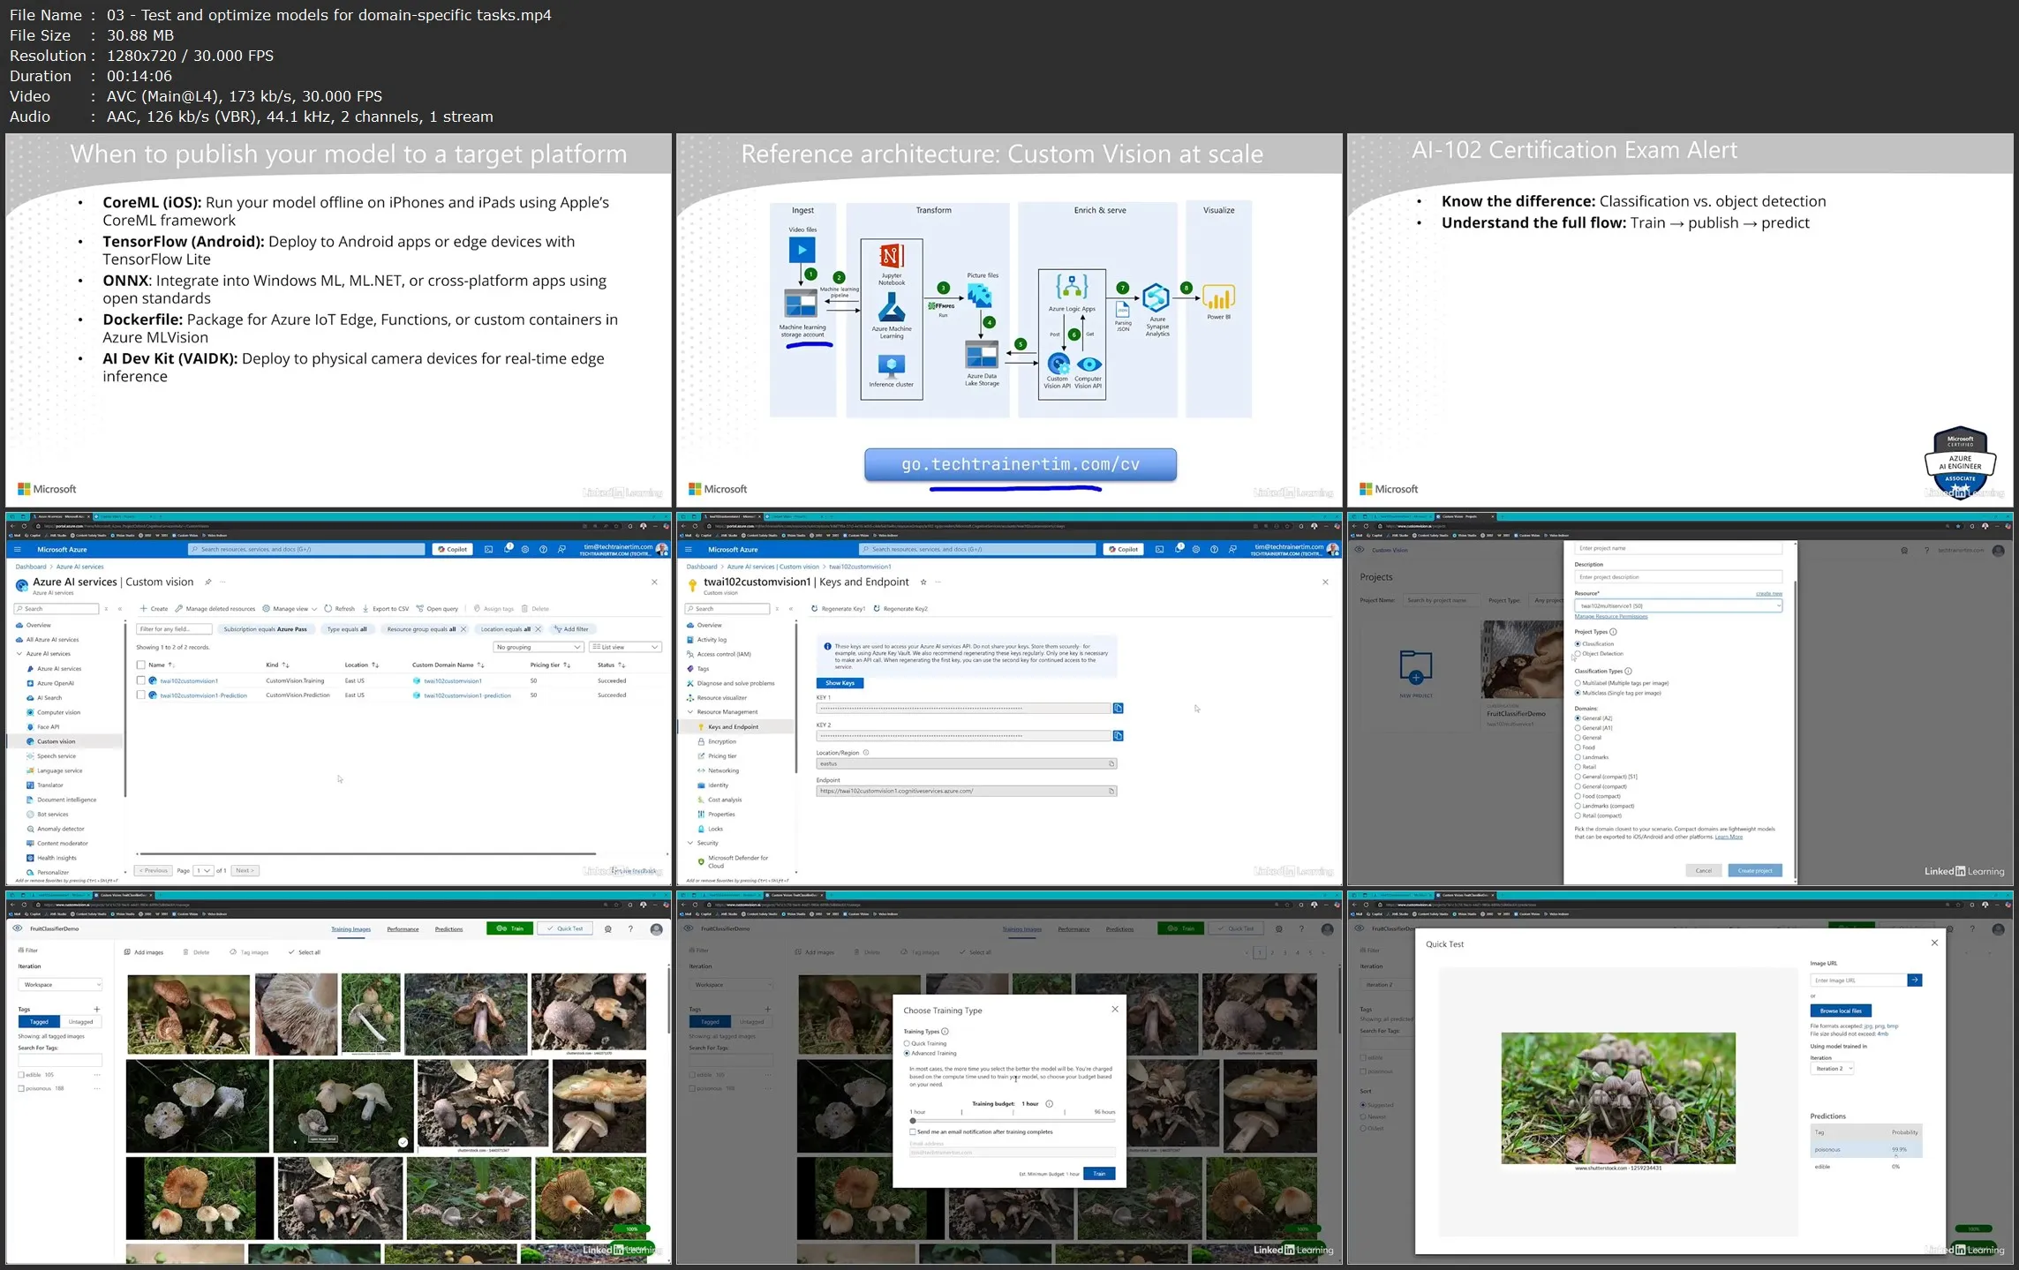The width and height of the screenshot is (2019, 1270).
Task: Collapse the Resource Management sidebar section
Action: (x=690, y=711)
